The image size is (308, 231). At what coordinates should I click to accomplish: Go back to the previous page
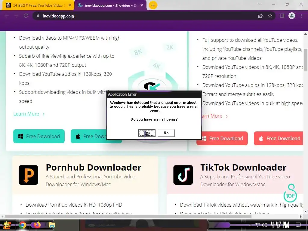7,16
